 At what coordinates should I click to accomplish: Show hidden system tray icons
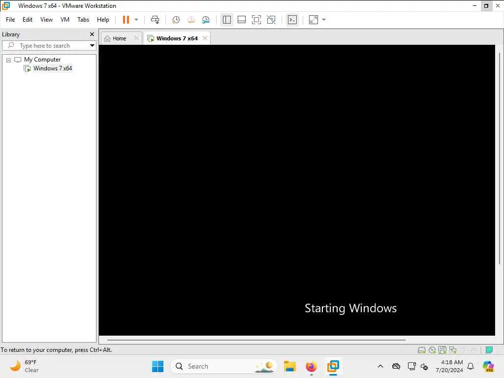pyautogui.click(x=380, y=366)
